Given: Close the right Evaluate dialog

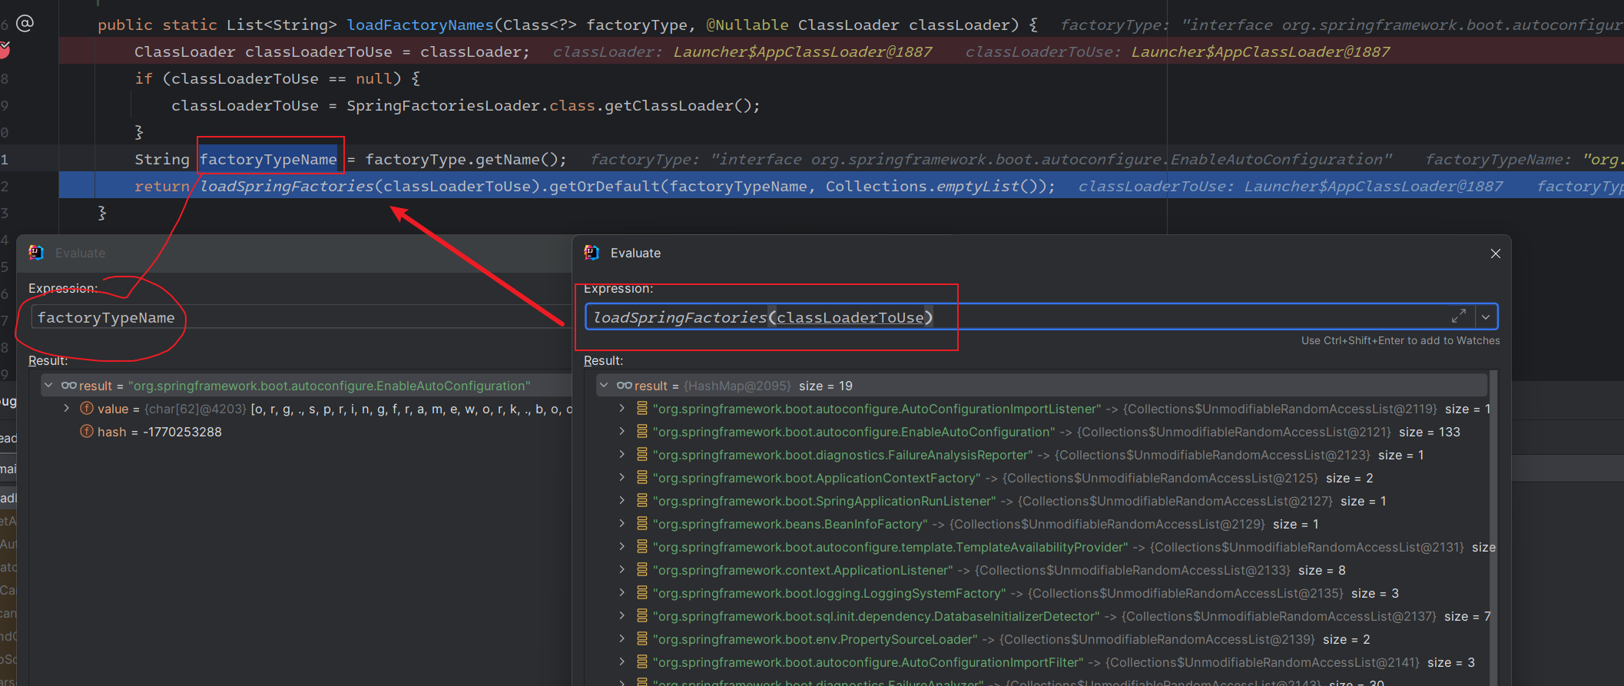Looking at the screenshot, I should (x=1495, y=254).
